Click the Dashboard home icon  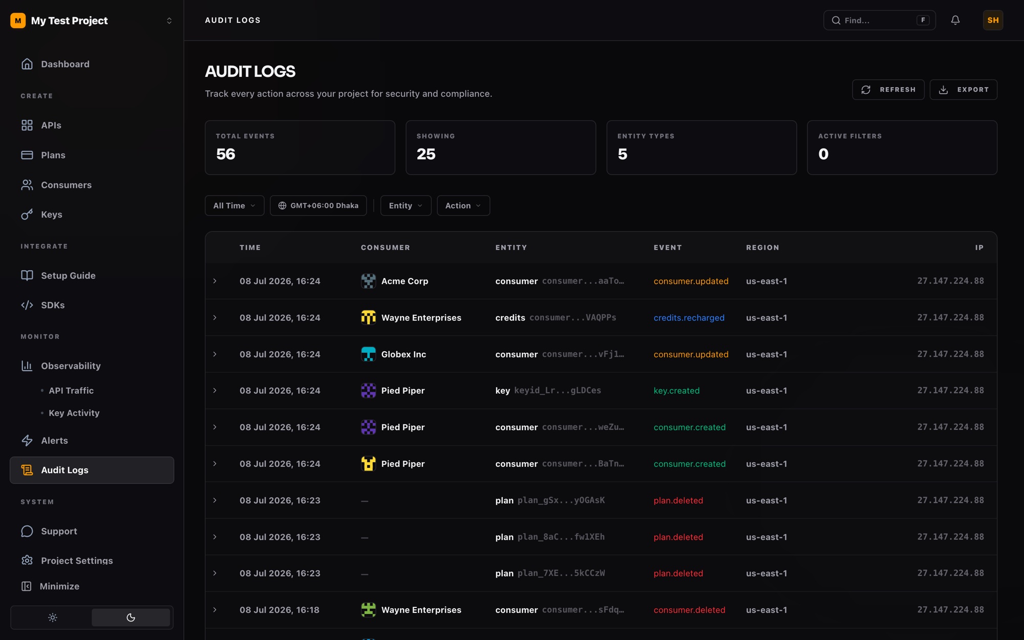point(27,64)
